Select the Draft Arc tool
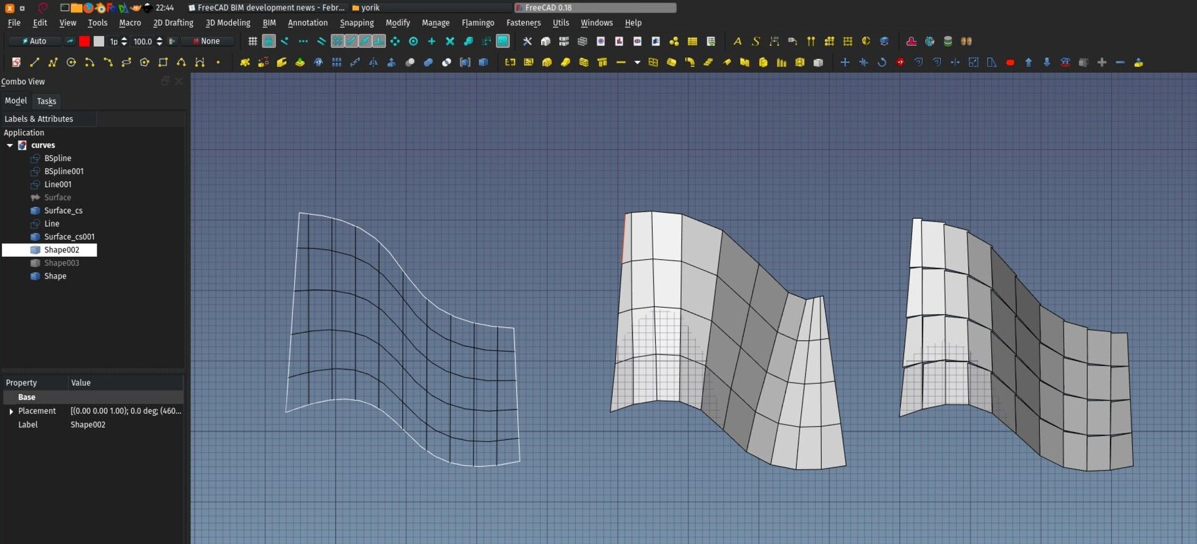The image size is (1197, 544). 89,62
